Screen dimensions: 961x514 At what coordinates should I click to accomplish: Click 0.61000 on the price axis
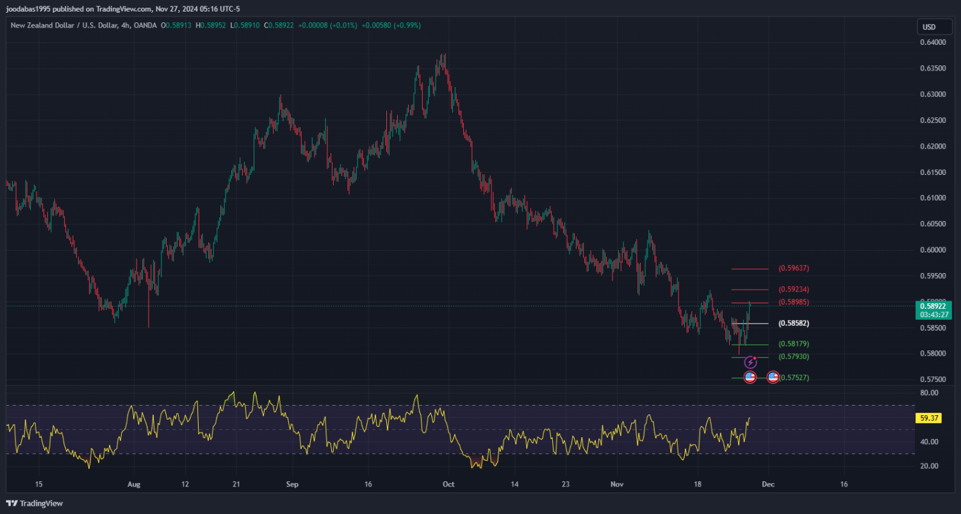click(933, 198)
